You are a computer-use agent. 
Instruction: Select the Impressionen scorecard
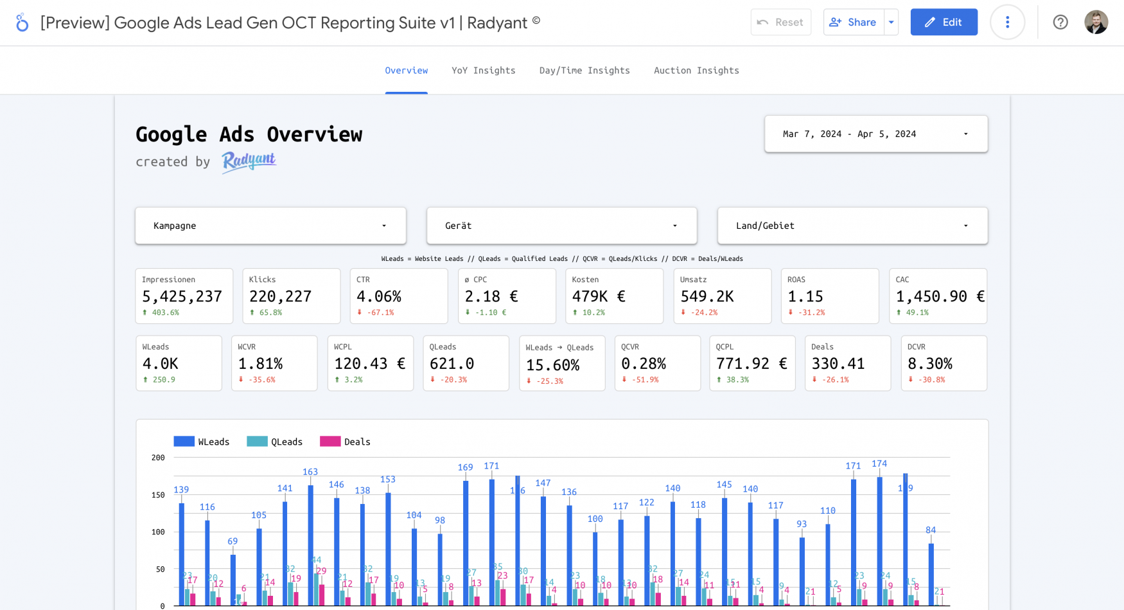pyautogui.click(x=184, y=296)
